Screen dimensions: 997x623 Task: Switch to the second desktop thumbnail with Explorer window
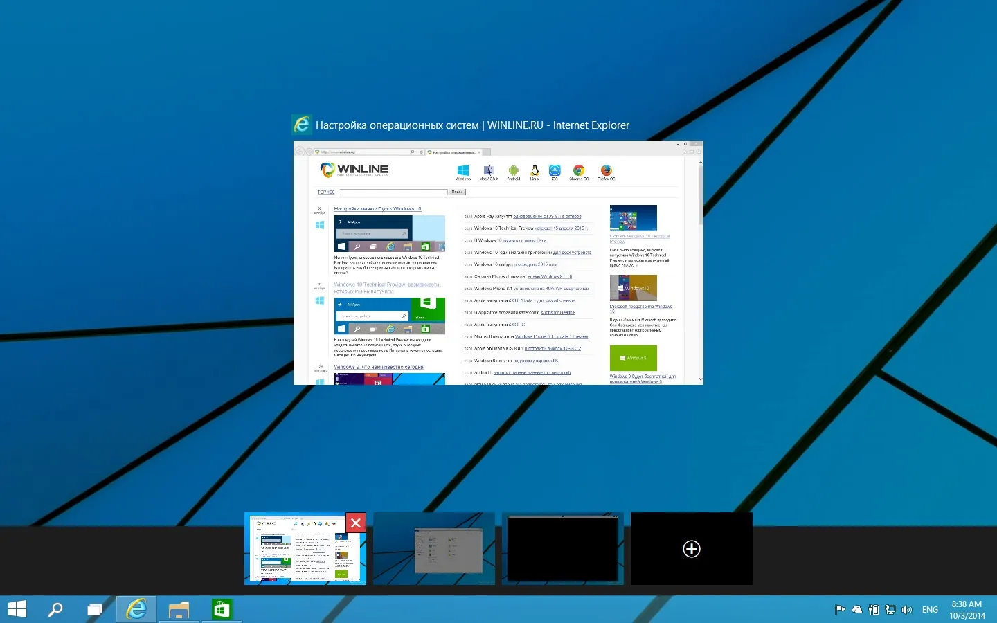pyautogui.click(x=434, y=549)
